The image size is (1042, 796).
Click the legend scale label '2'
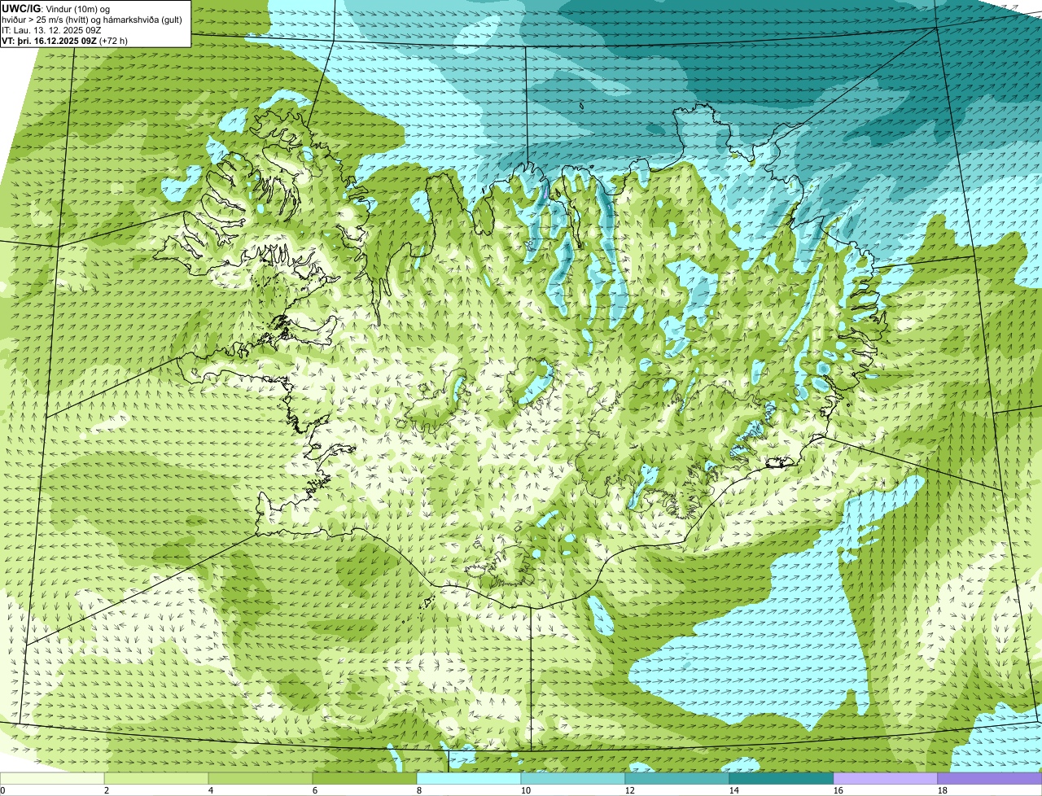[x=107, y=790]
